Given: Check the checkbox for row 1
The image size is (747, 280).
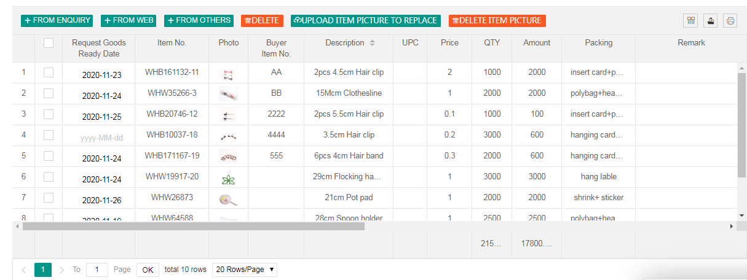Looking at the screenshot, I should [x=49, y=72].
